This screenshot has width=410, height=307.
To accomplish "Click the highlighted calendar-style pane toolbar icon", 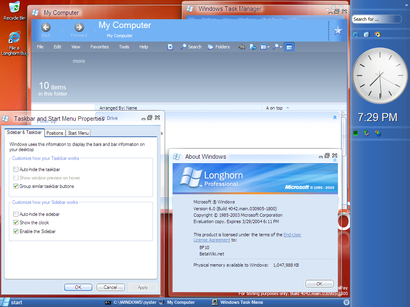I will point(289,47).
